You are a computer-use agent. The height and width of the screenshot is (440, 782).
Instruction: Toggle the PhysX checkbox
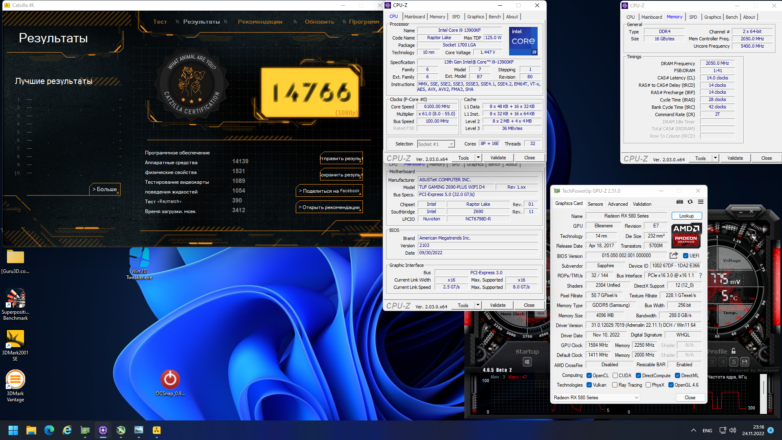coord(648,385)
